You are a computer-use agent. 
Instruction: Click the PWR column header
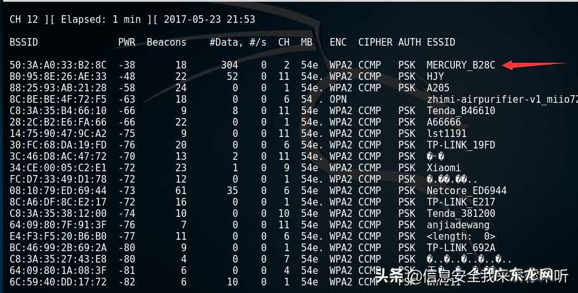[126, 42]
